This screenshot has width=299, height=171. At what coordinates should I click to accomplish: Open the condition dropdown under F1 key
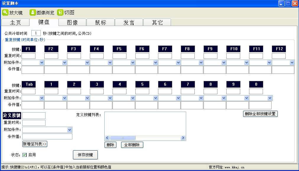pyautogui.click(x=42, y=62)
